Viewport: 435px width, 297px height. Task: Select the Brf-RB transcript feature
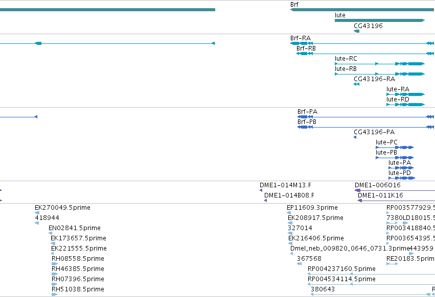(365, 54)
